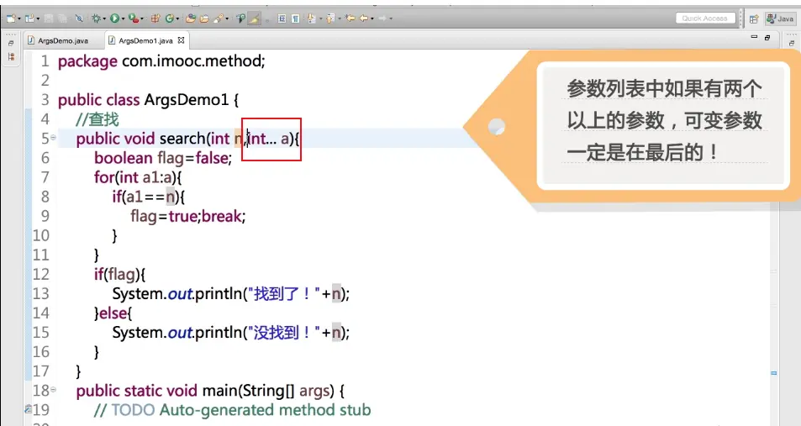This screenshot has width=801, height=426.
Task: Toggle Block Selection Mode
Action: [282, 18]
